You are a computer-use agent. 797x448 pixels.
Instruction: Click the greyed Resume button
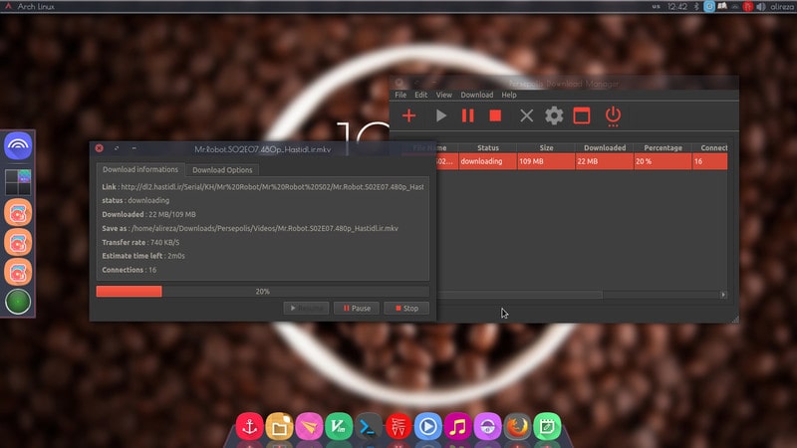click(x=306, y=309)
